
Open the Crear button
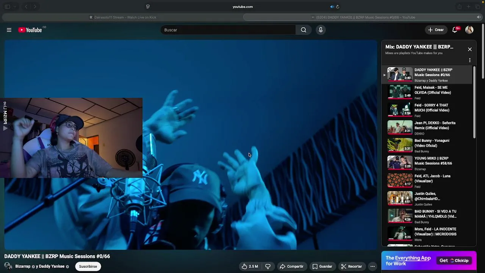pos(436,30)
